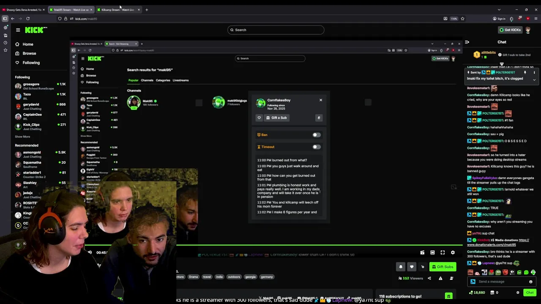
Task: Open starladder1 recommended channel
Action: click(40, 174)
